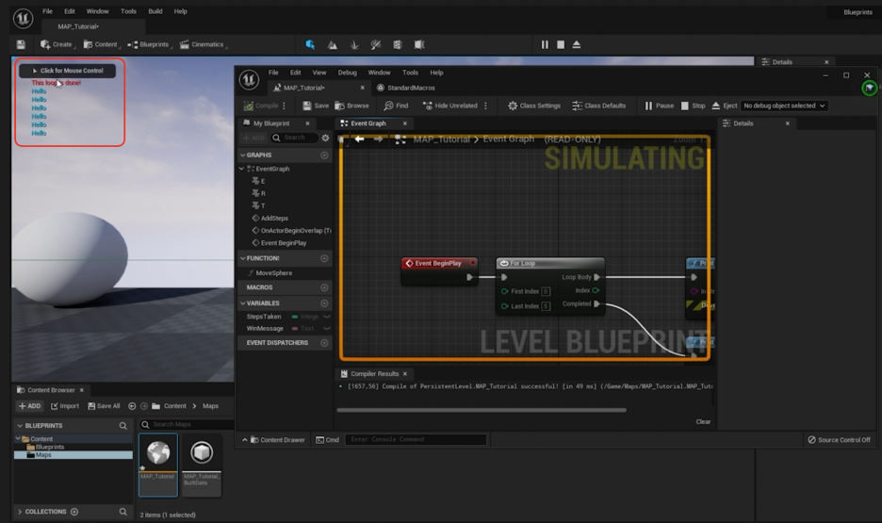The height and width of the screenshot is (523, 882).
Task: Stop simulation in main editor toolbar
Action: pyautogui.click(x=561, y=44)
